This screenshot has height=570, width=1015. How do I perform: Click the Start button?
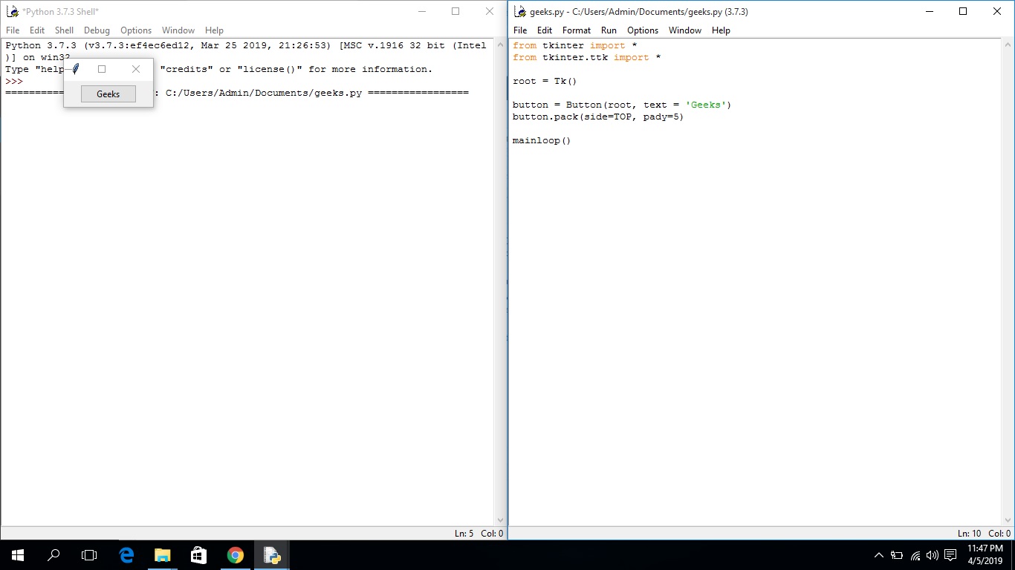(x=16, y=554)
